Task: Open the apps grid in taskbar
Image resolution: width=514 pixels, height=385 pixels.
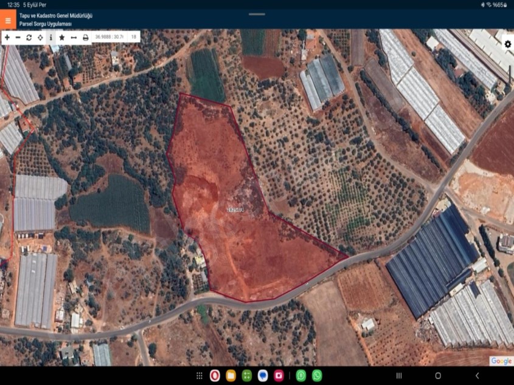Action: [200, 376]
